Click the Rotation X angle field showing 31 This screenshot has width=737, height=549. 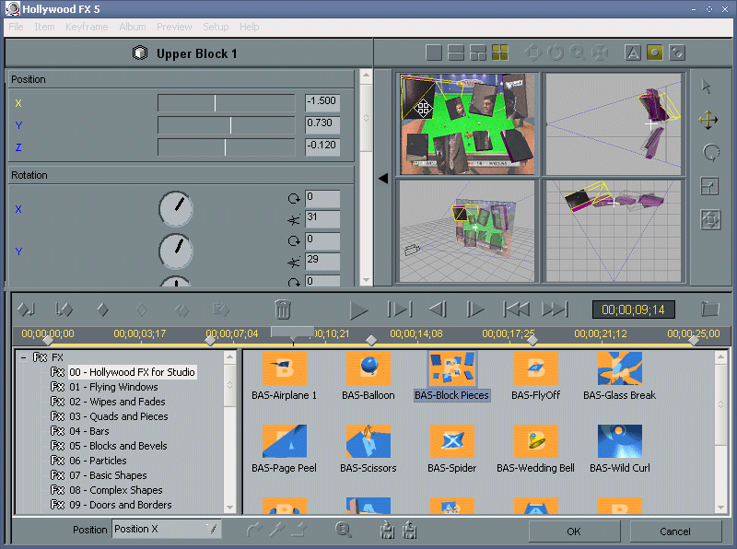coord(322,217)
